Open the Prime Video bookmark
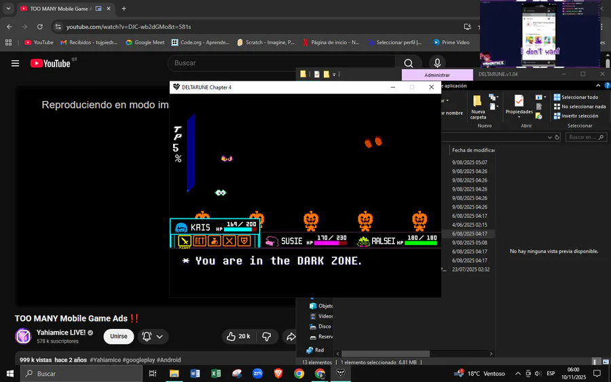The height and width of the screenshot is (382, 611). (451, 43)
